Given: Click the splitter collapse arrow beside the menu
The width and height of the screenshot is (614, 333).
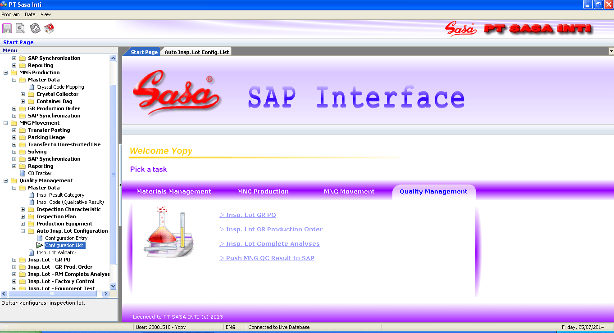Looking at the screenshot, I should click(120, 185).
